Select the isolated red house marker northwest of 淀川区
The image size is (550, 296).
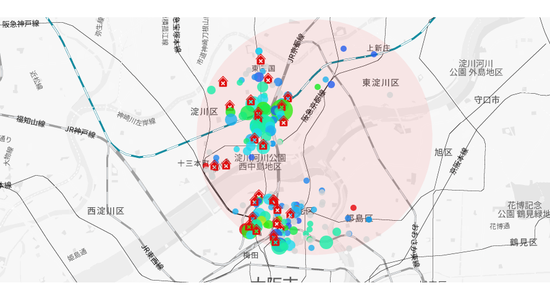(x=222, y=82)
